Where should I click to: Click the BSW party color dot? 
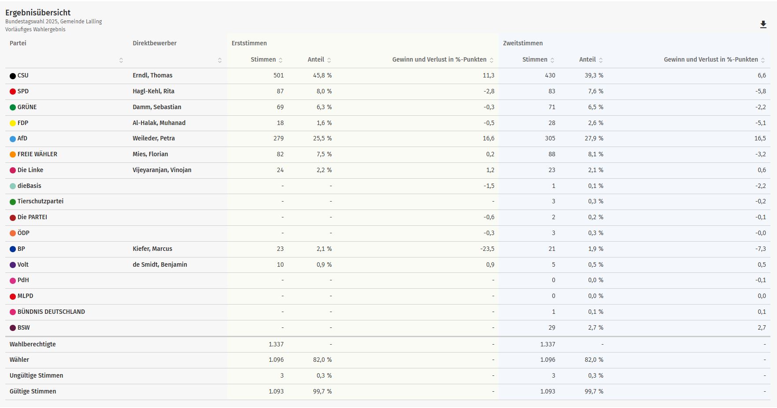[13, 328]
